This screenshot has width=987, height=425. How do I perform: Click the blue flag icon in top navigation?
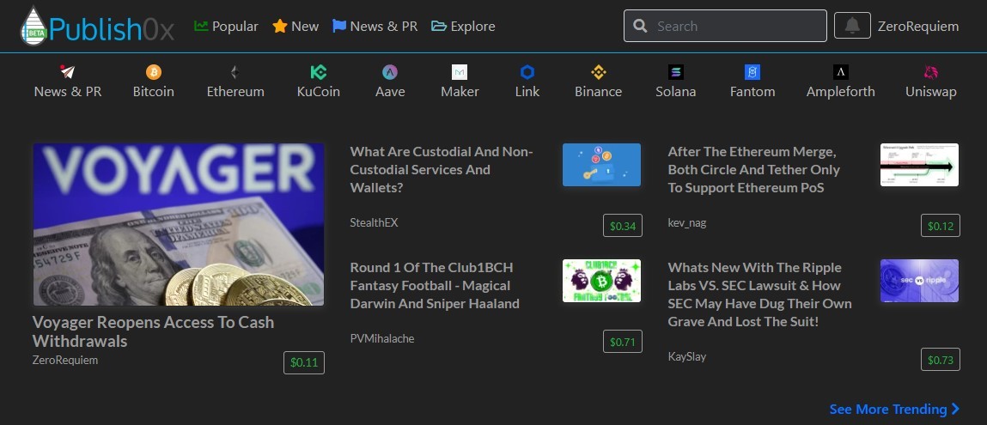(x=339, y=26)
